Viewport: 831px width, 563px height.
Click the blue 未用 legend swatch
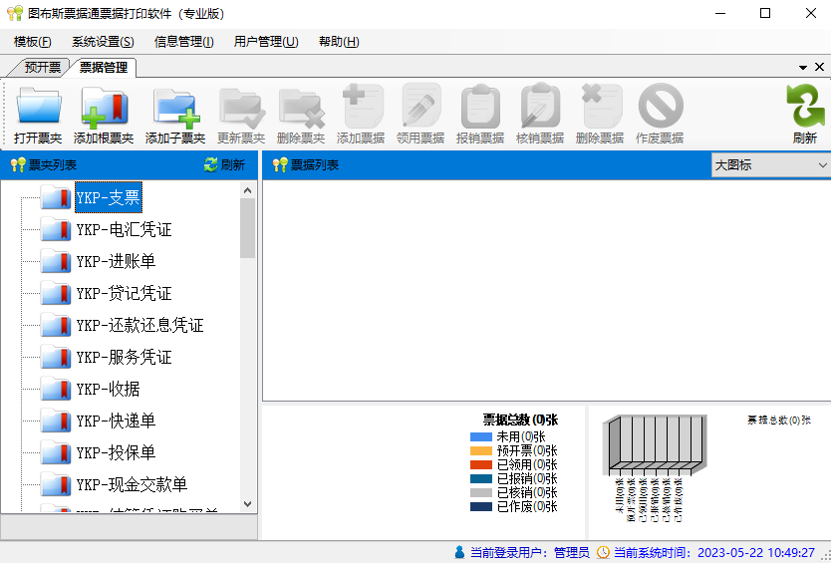(x=481, y=437)
